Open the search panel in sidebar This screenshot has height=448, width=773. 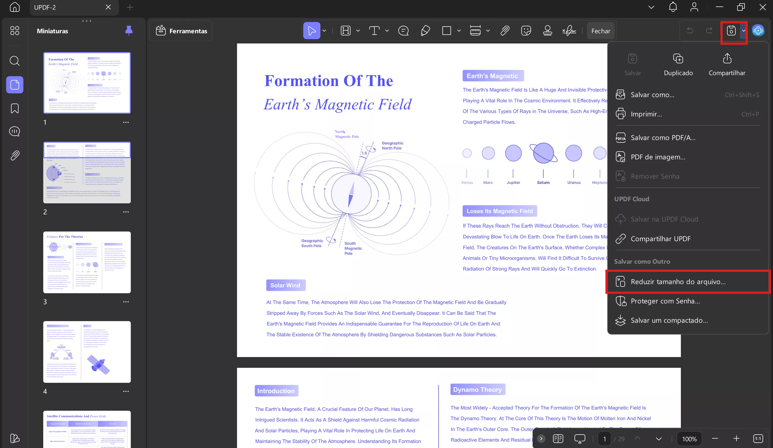(x=15, y=61)
